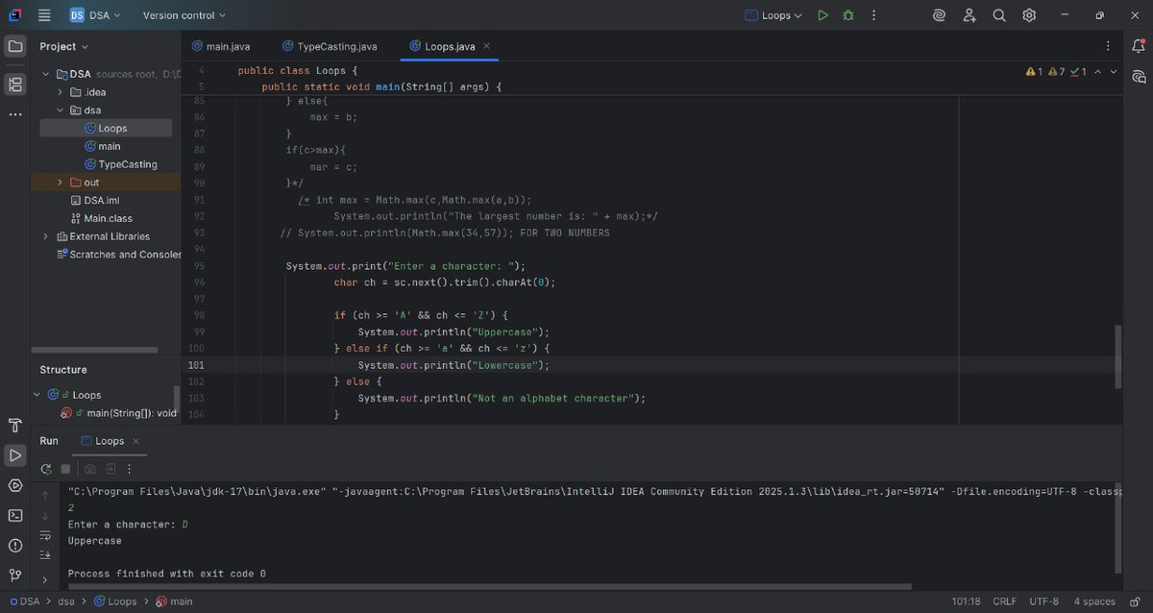Open the Project tool window from sidebar
Image resolution: width=1153 pixels, height=613 pixels.
(x=15, y=46)
